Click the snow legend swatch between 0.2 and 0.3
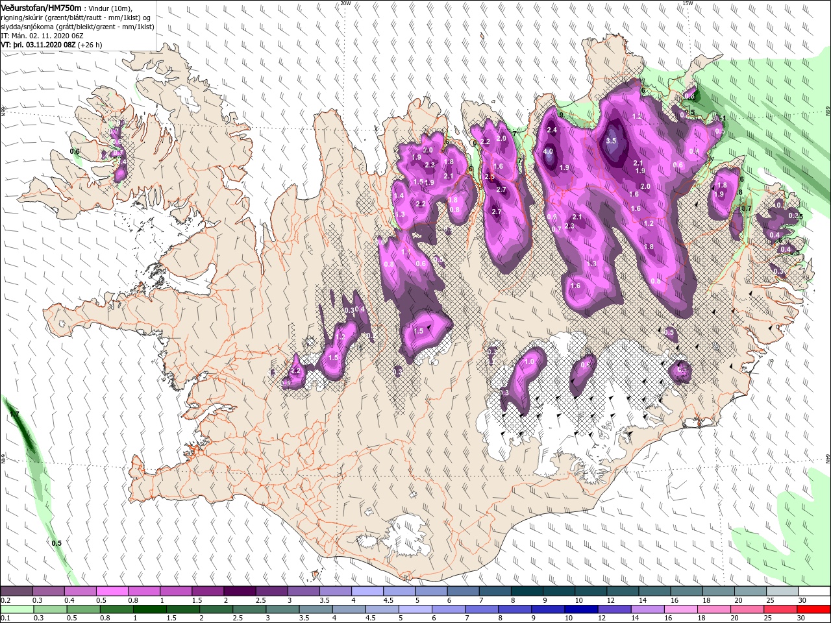 16,591
